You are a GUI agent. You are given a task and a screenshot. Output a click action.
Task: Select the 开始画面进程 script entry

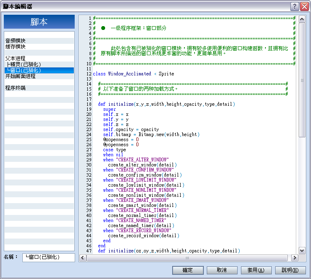point(39,76)
